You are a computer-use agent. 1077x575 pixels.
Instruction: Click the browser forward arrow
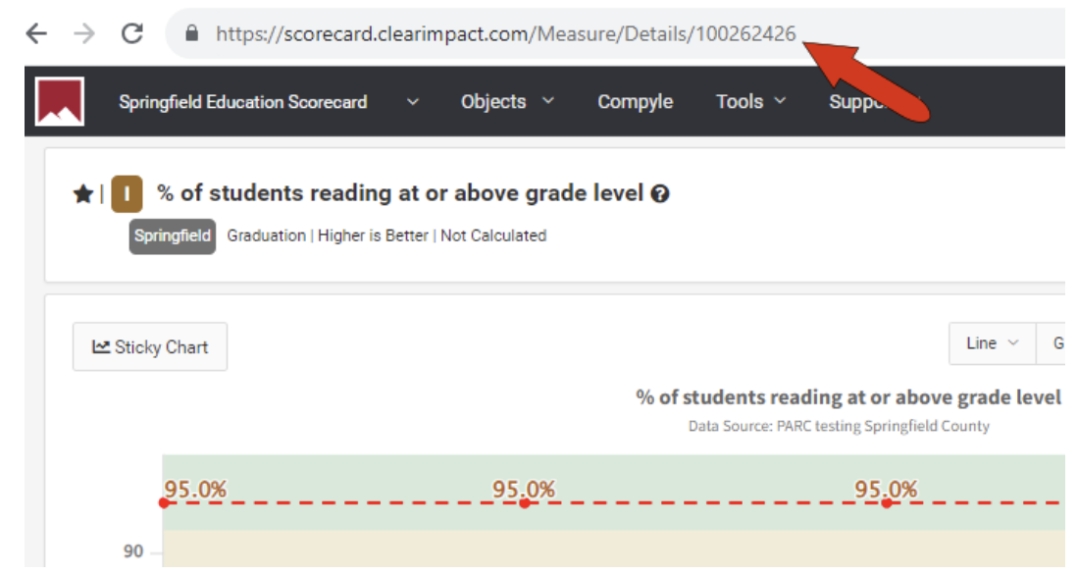84,33
